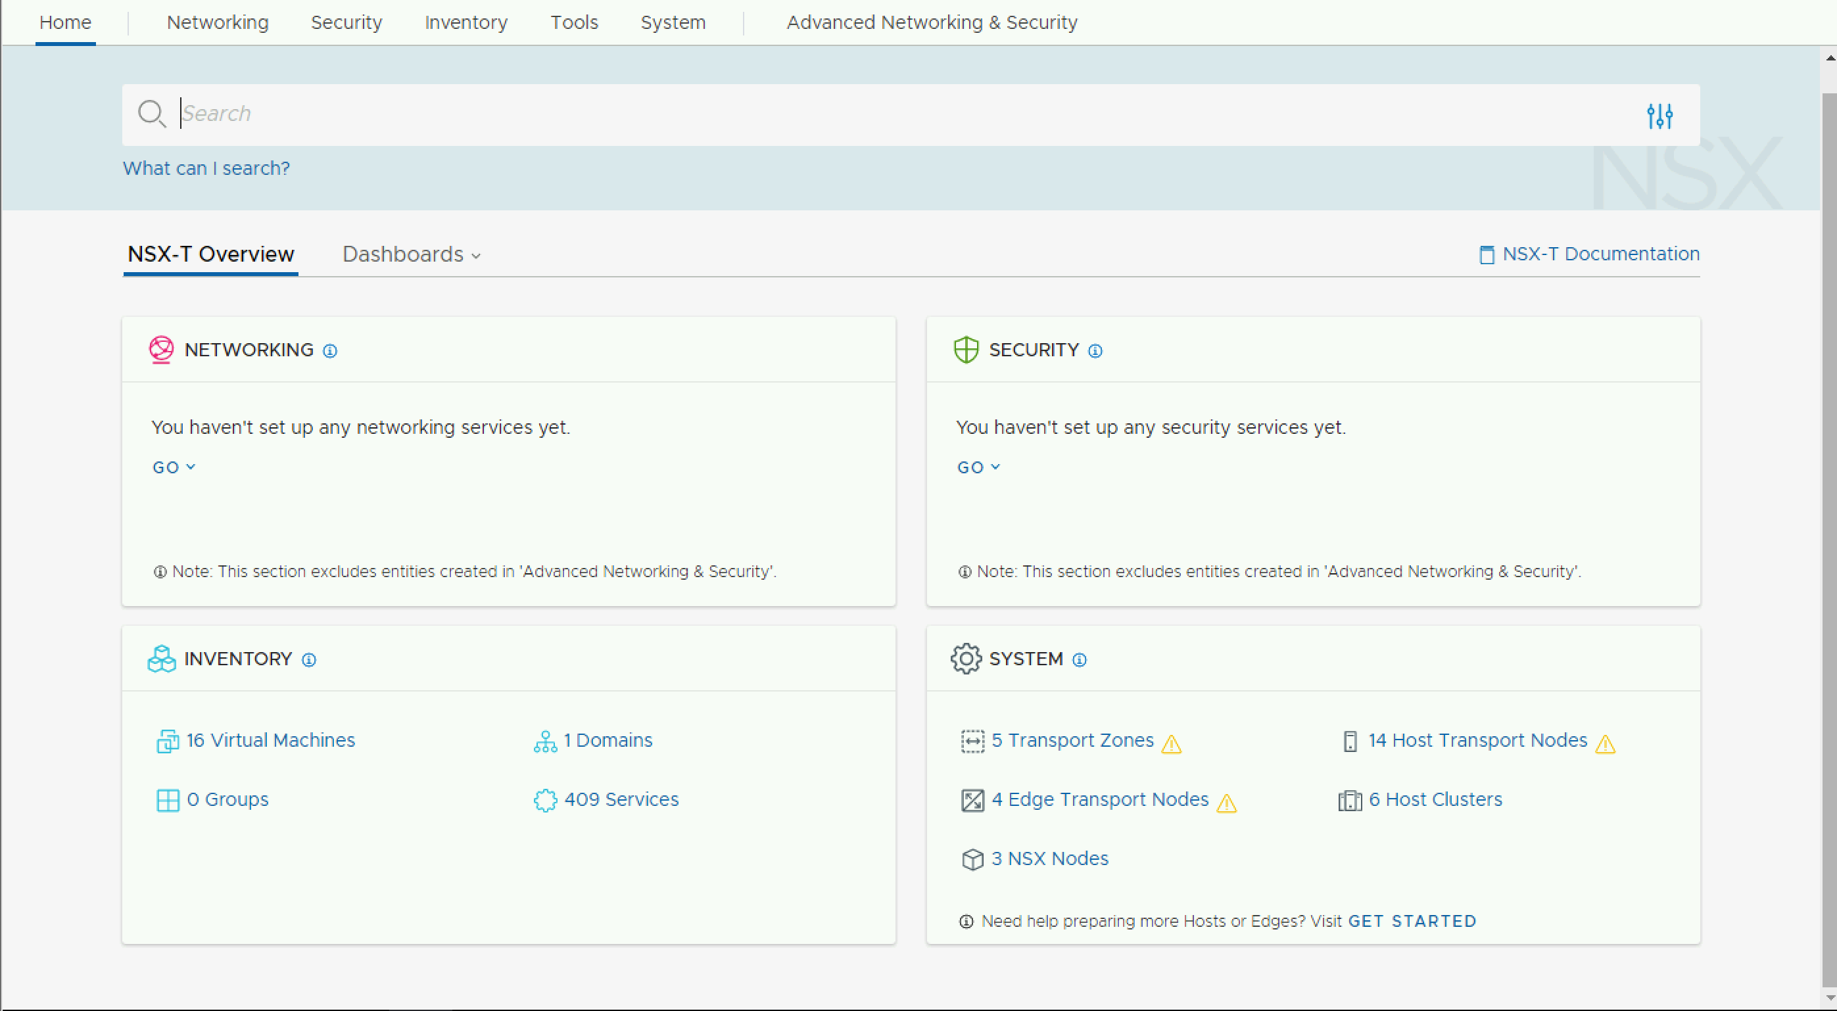Click into the Search input field

(856, 114)
